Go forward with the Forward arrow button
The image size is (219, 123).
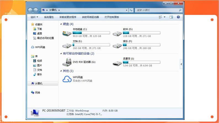(x=36, y=10)
